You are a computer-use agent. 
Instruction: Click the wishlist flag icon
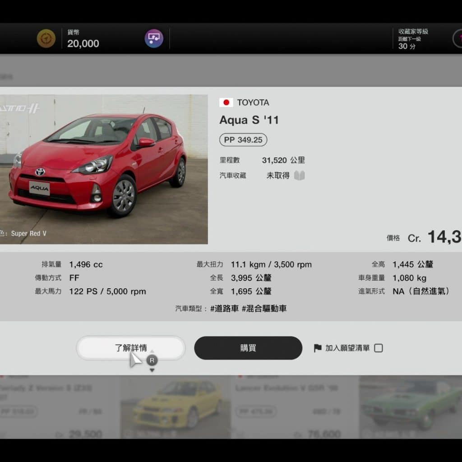click(318, 348)
